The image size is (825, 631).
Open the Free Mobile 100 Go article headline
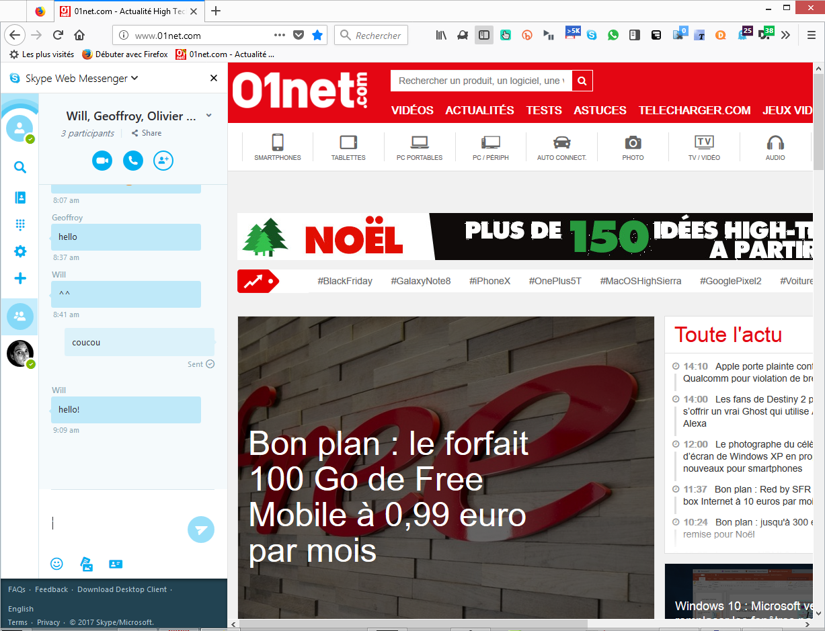[x=389, y=497]
